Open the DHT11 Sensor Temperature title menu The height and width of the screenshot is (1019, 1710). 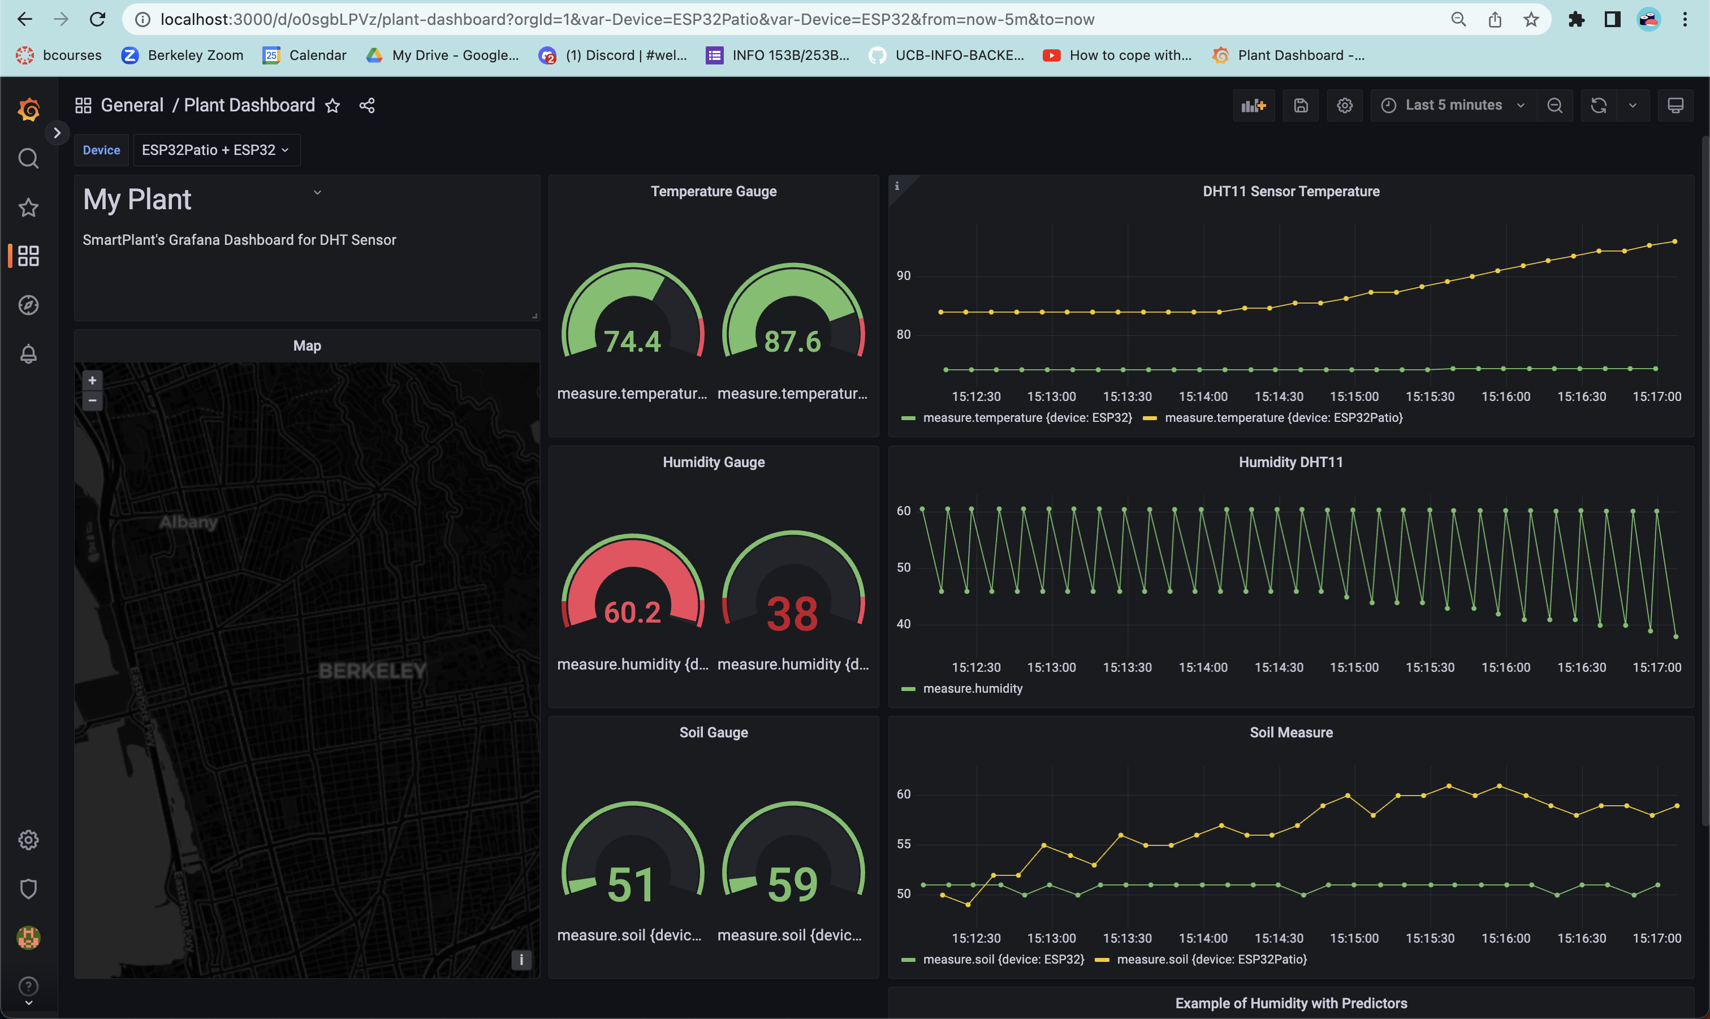[x=1290, y=192]
